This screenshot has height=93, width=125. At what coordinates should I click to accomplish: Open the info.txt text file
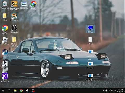click(90, 41)
